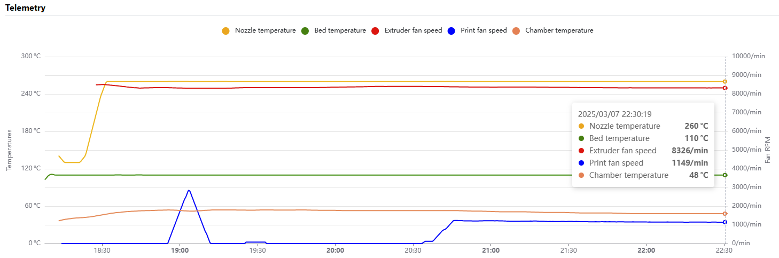779x258 pixels.
Task: Select the green bed temperature end marker
Action: click(725, 175)
